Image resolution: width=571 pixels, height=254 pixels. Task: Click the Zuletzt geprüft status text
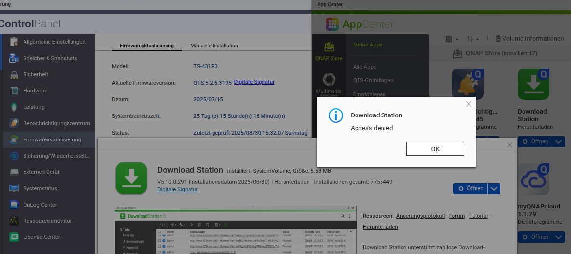point(251,133)
